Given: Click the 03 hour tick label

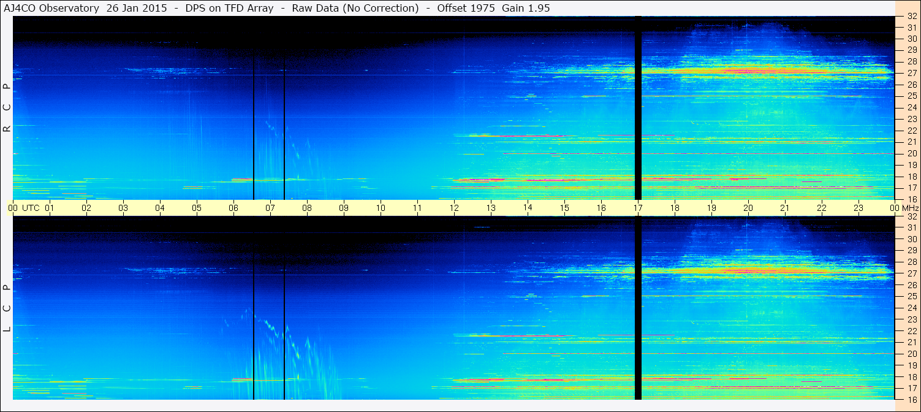Looking at the screenshot, I should click(x=123, y=208).
